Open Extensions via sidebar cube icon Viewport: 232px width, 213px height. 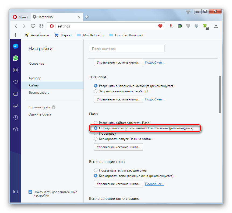pyautogui.click(x=16, y=129)
